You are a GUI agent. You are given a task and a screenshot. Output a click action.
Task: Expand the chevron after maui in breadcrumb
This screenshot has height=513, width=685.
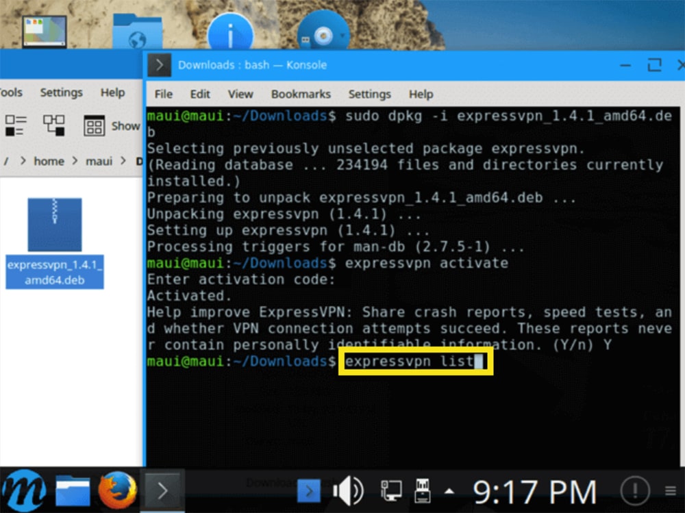123,161
